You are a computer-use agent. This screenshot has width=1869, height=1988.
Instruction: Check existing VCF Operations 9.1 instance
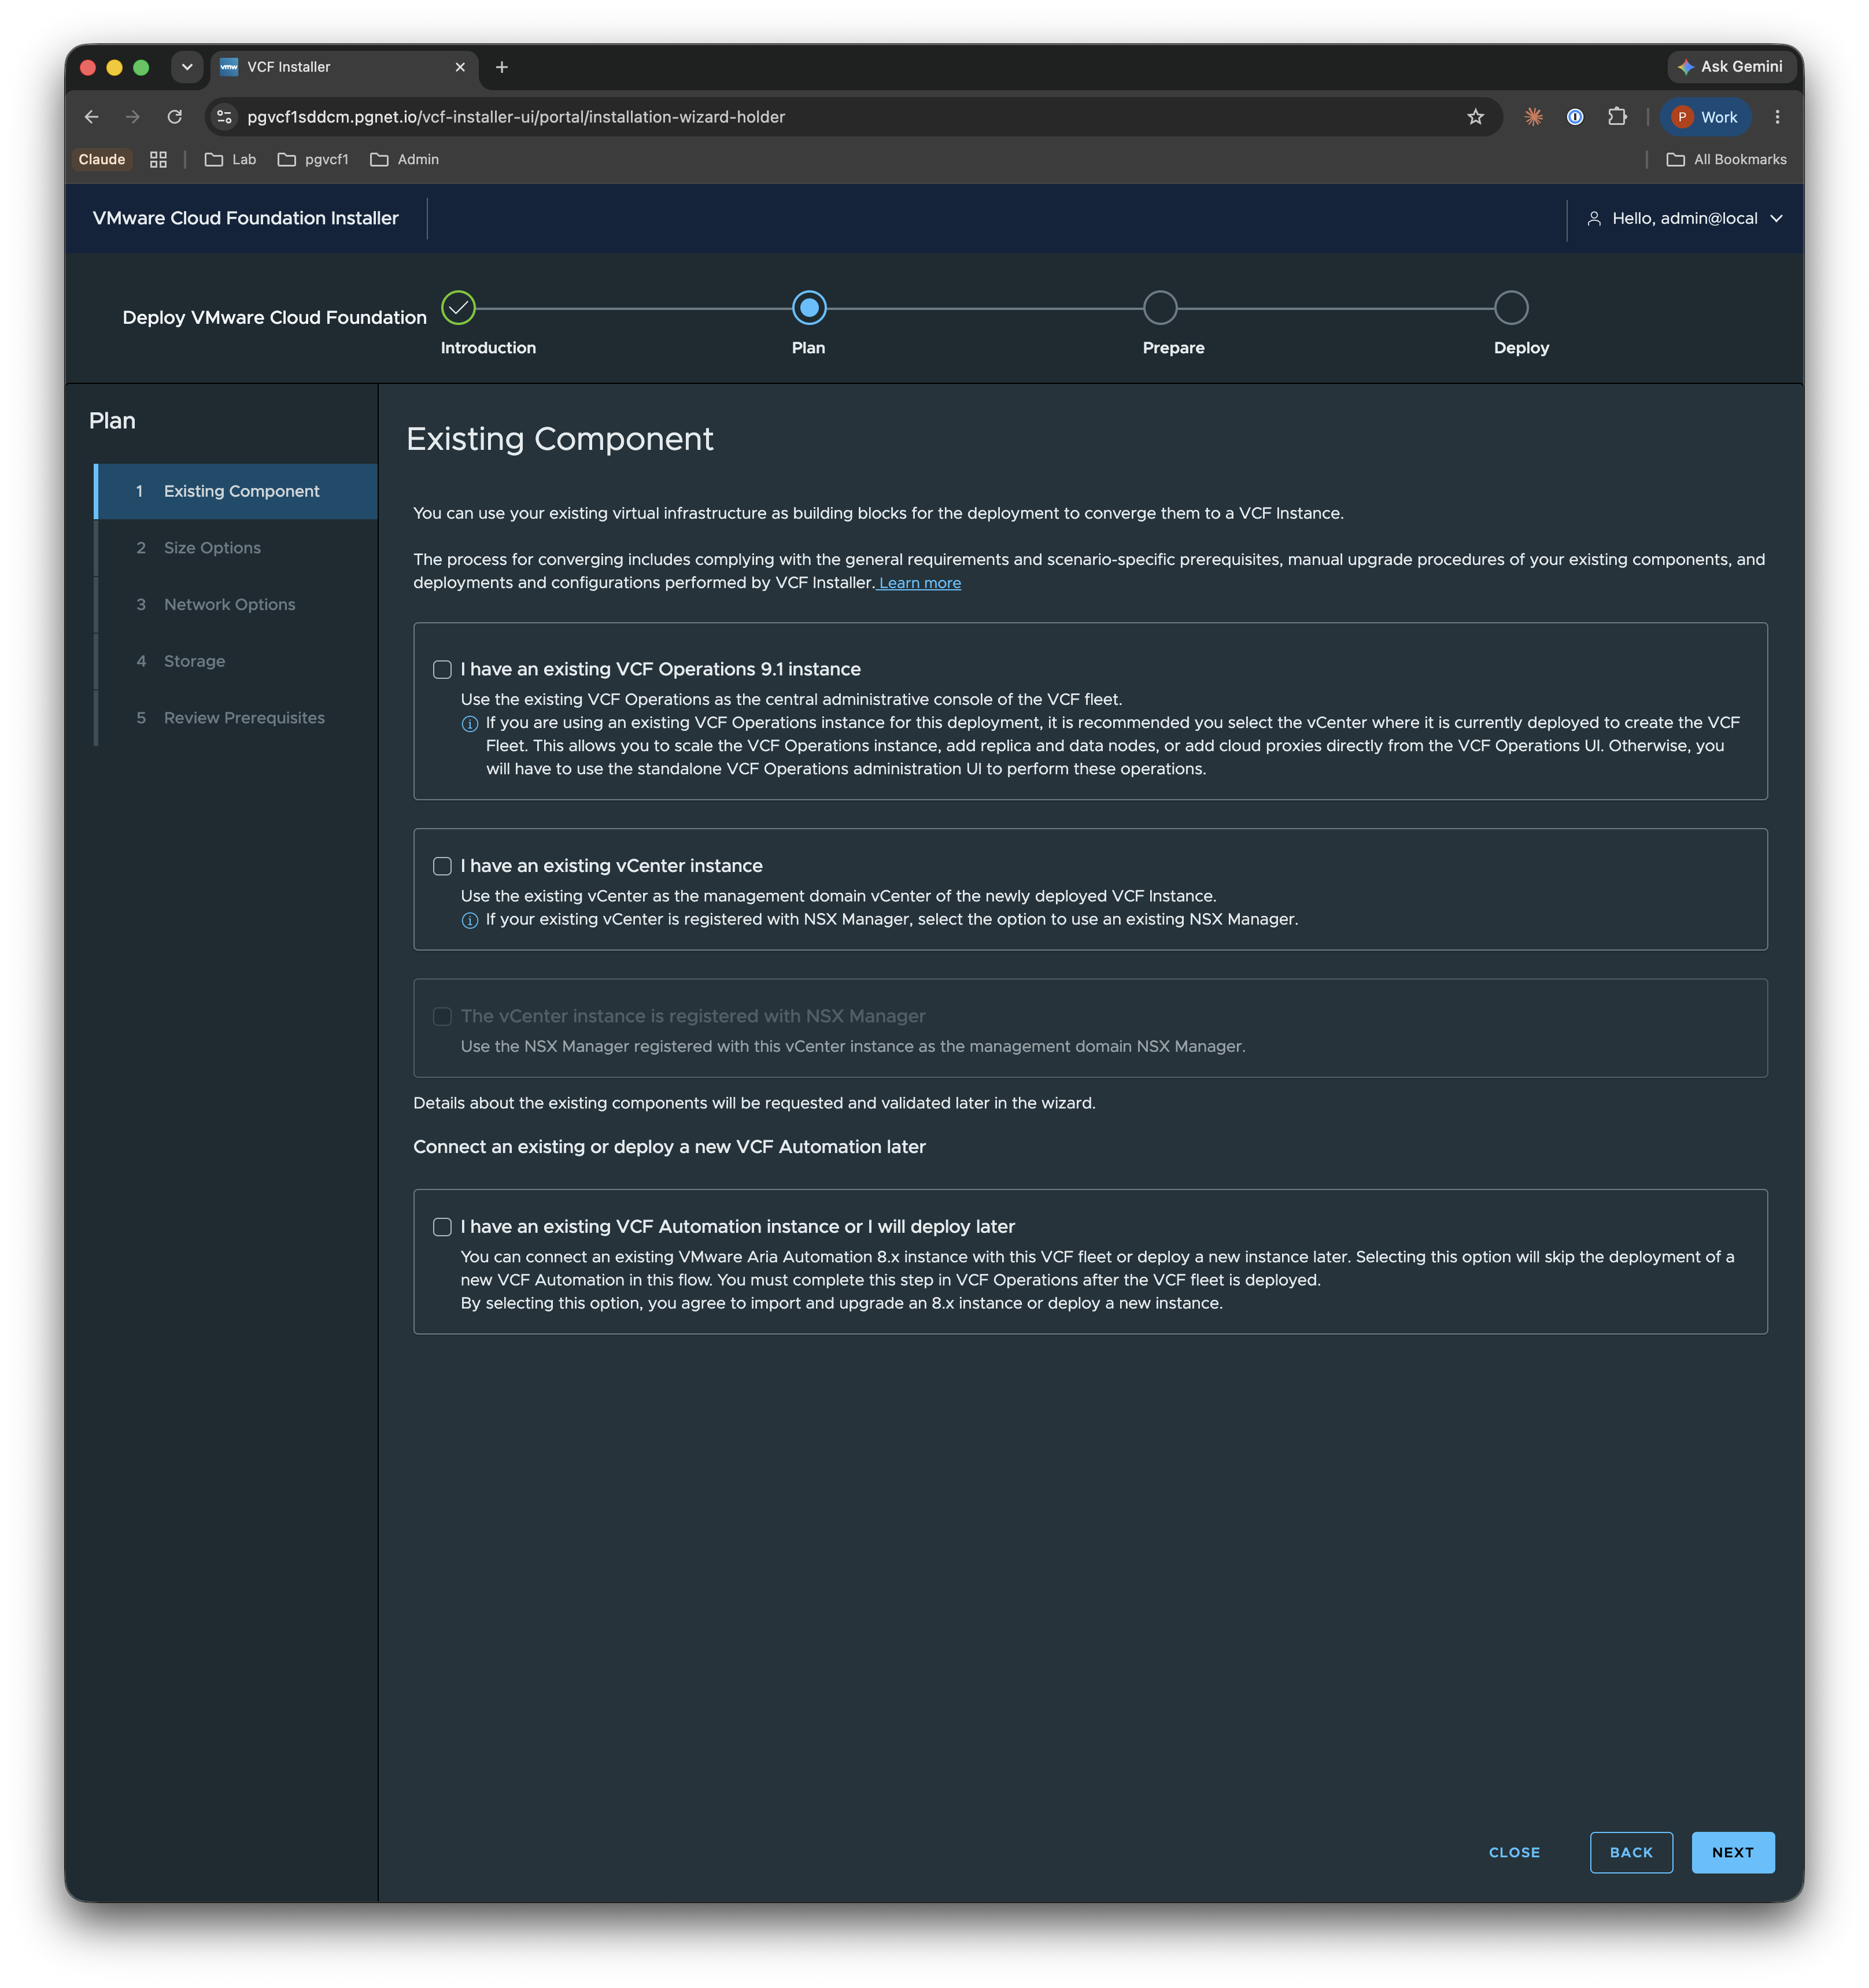(x=442, y=669)
